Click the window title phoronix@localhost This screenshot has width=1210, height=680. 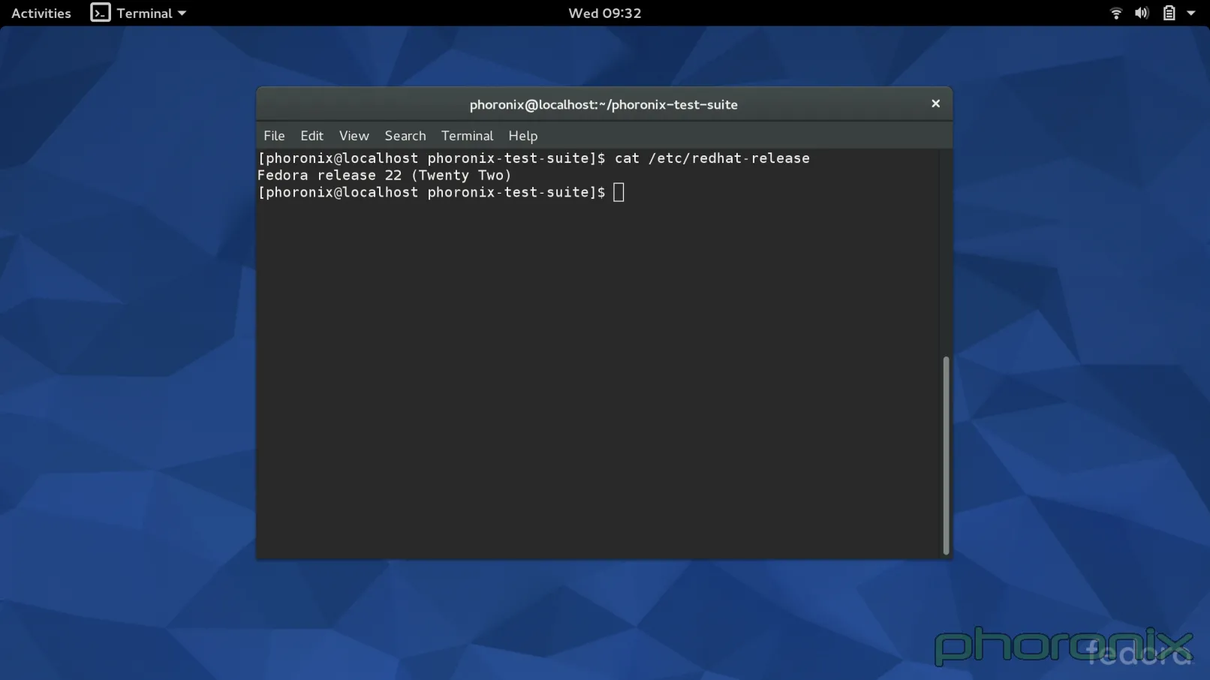[x=603, y=104]
